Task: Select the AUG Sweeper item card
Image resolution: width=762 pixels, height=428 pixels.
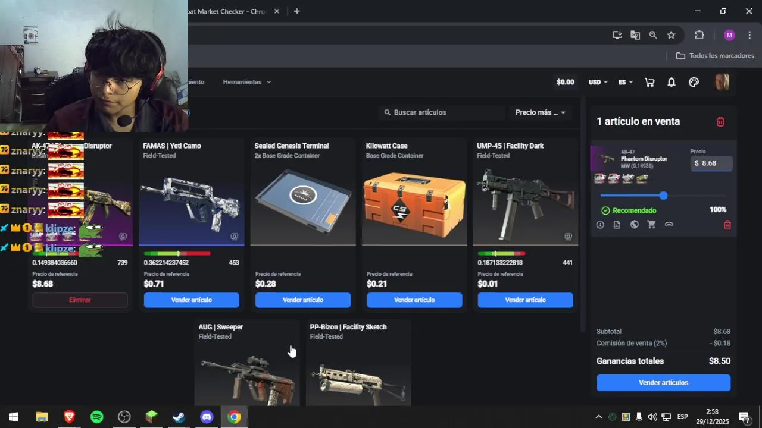Action: point(247,363)
